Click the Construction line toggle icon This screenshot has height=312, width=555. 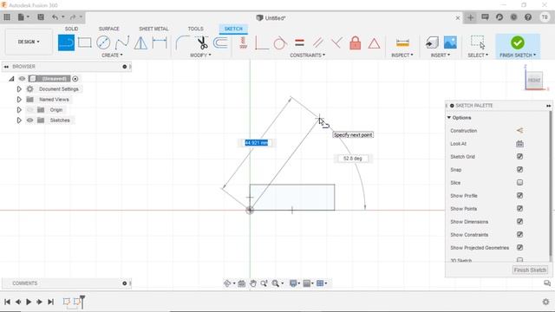tap(519, 131)
